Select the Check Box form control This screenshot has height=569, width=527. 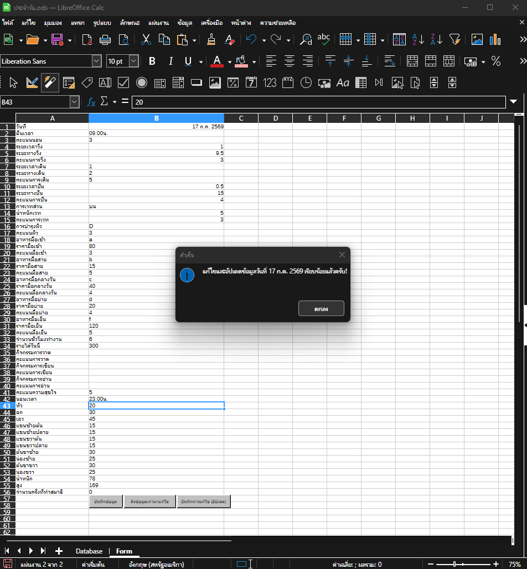(x=123, y=83)
